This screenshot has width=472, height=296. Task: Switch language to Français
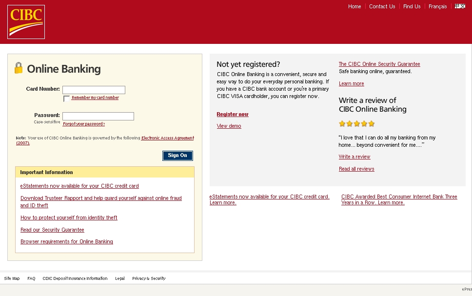[438, 6]
